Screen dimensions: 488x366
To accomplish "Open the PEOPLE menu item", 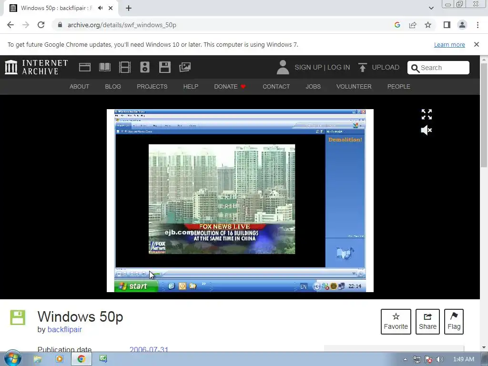I will point(399,87).
